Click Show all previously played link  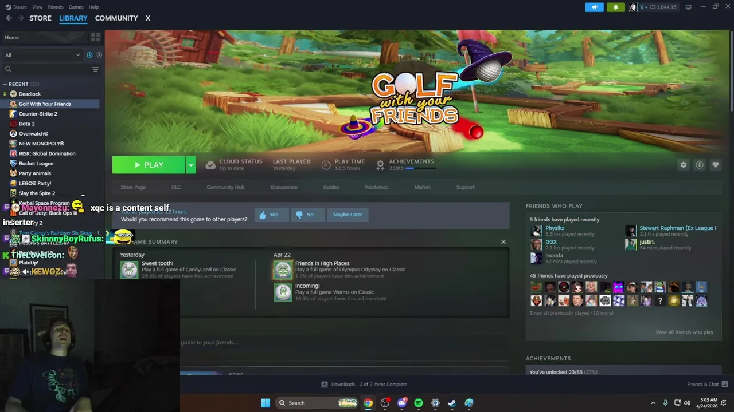click(571, 313)
